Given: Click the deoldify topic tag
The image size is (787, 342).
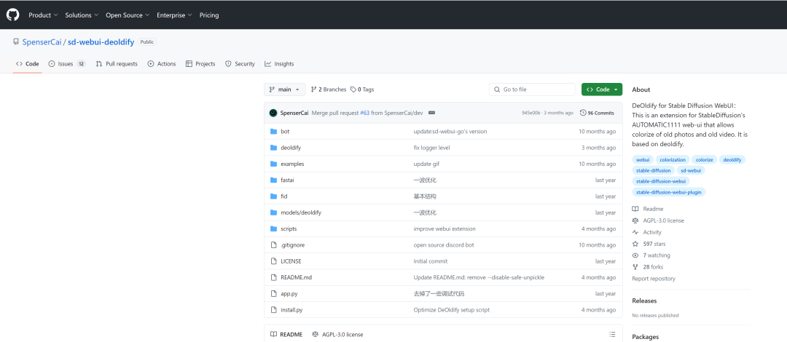Looking at the screenshot, I should (x=732, y=159).
